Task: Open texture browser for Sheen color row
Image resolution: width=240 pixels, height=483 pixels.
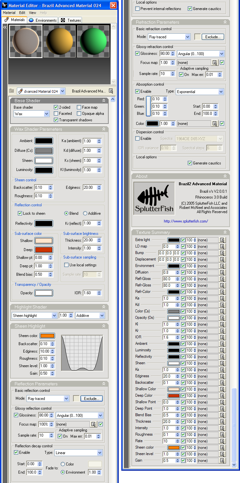Action: pos(222,448)
